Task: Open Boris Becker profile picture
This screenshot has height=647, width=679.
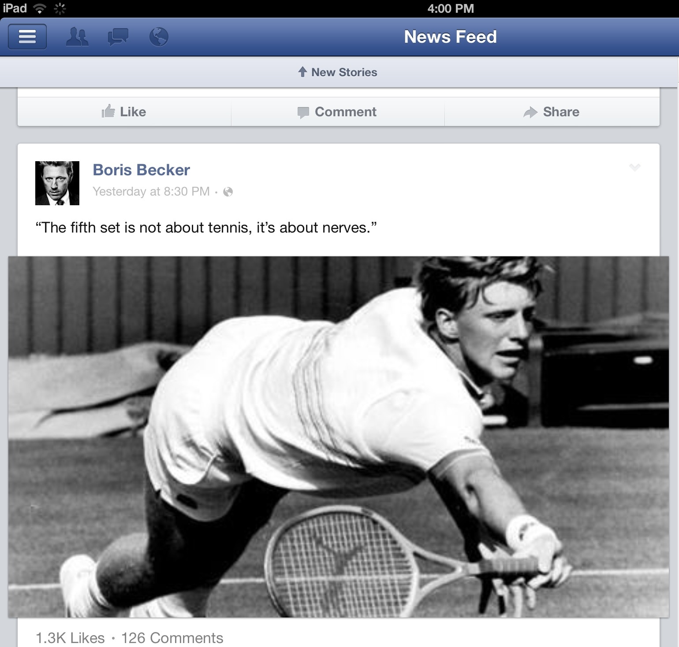Action: (x=57, y=183)
